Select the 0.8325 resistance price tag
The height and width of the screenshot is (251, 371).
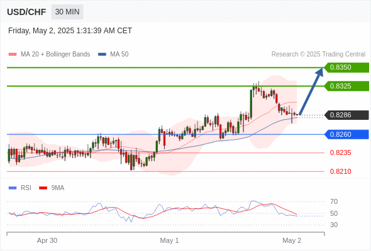[346, 86]
